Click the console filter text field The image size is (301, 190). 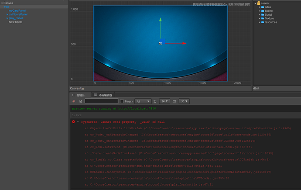click(102, 101)
